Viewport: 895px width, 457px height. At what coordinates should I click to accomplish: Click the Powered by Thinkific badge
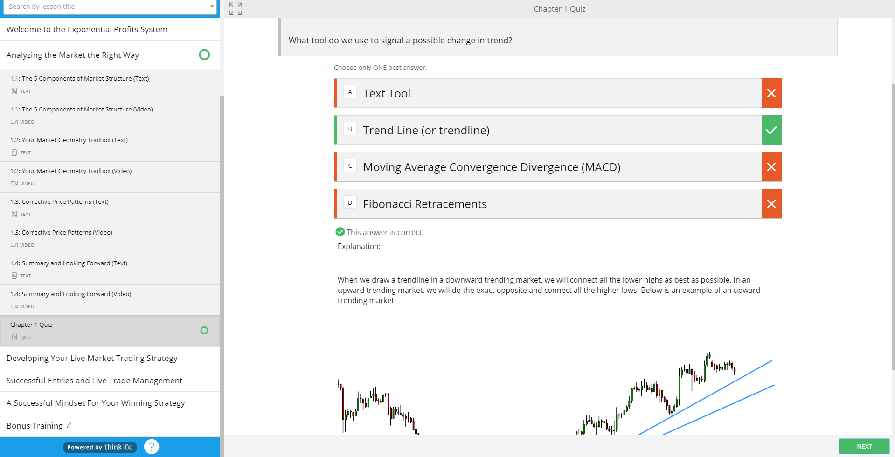point(100,447)
